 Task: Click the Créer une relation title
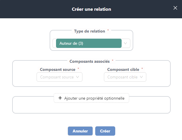coord(91,9)
